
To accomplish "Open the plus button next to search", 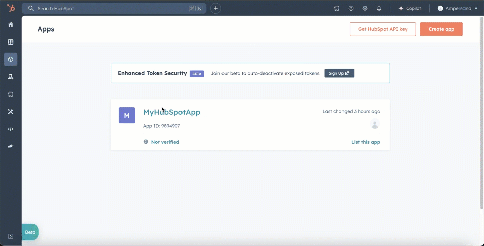I will tap(215, 8).
